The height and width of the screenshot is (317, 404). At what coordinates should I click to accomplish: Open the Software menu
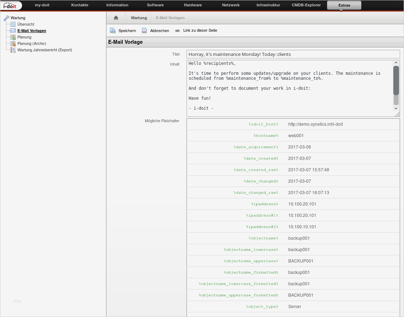pos(155,5)
